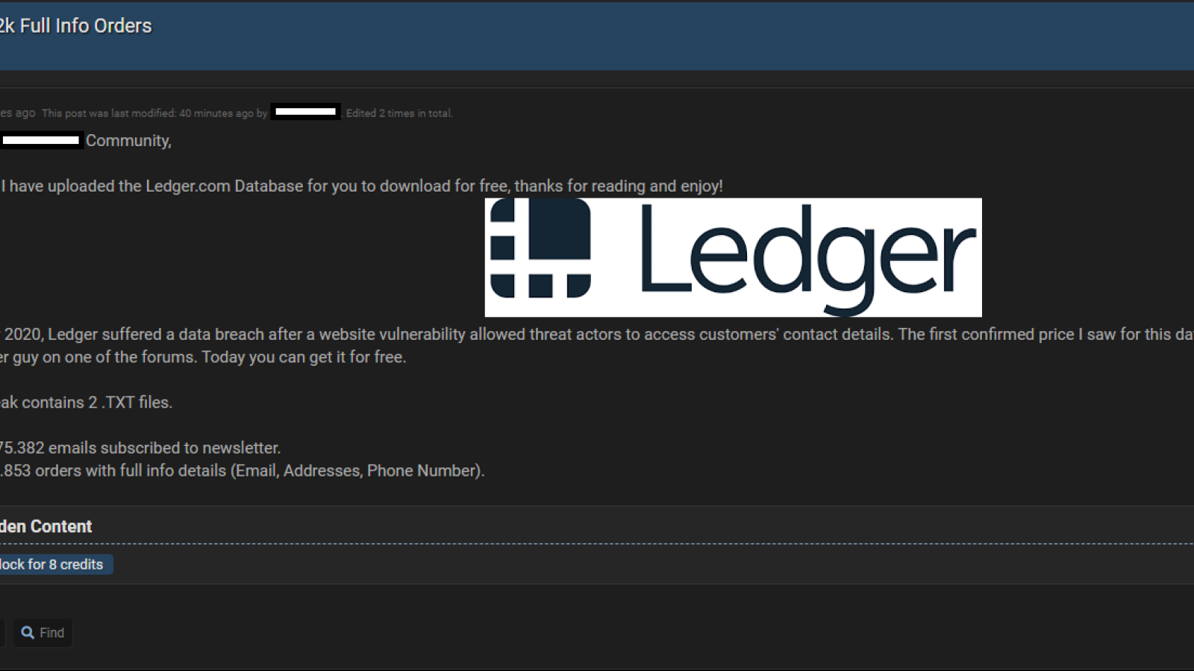Click the 'Hidden Content' heading
Image resolution: width=1194 pixels, height=671 pixels.
(46, 526)
